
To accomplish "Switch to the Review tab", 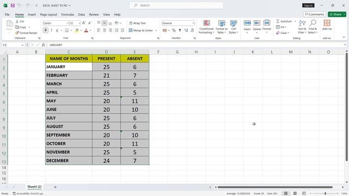I will click(94, 15).
